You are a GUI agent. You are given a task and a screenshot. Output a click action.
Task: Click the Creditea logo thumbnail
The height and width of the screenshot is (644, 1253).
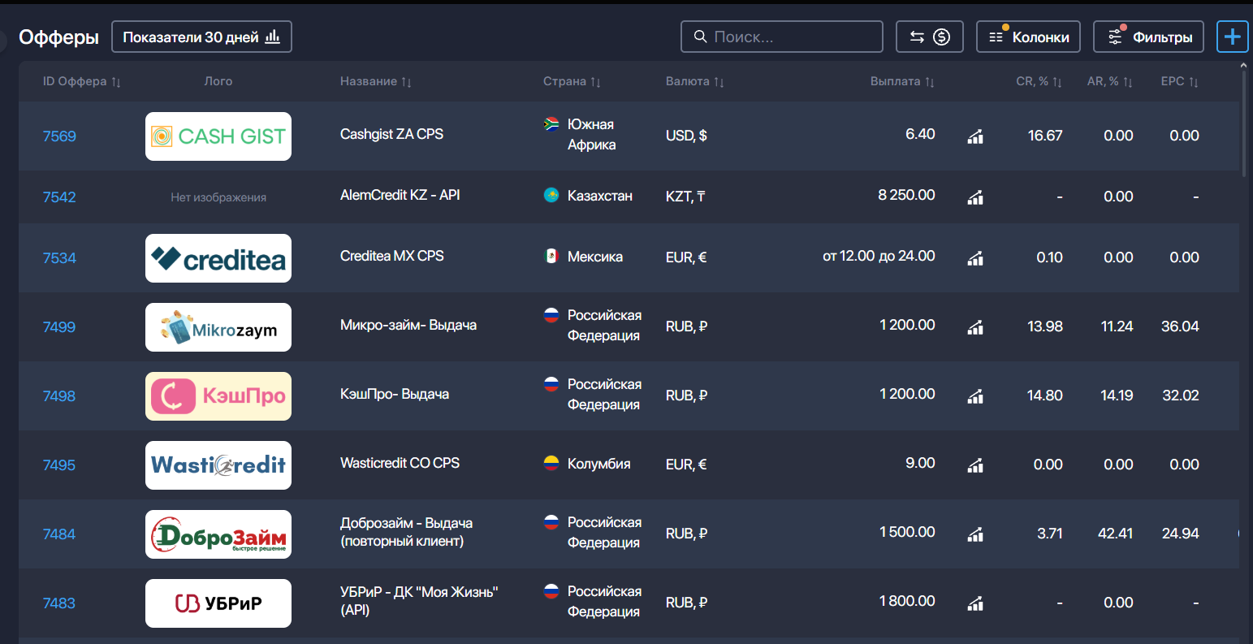coord(218,258)
